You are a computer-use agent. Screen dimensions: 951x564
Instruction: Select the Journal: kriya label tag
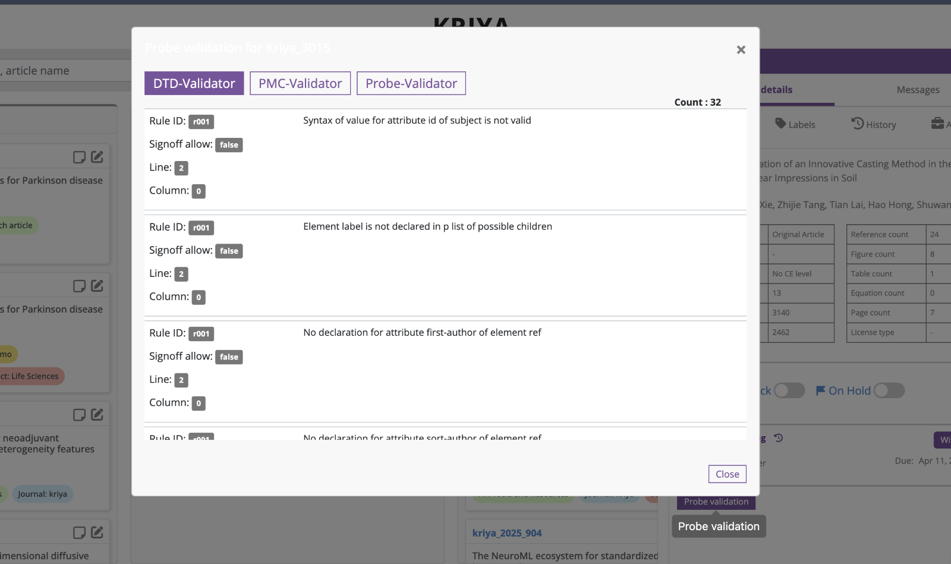[x=42, y=494]
